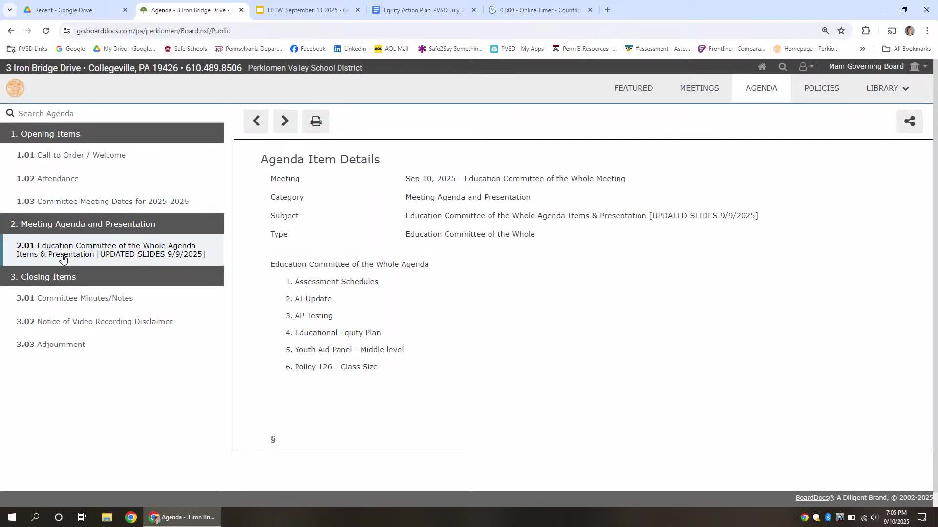Click the header search magnifier icon
This screenshot has width=938, height=527.
[783, 67]
